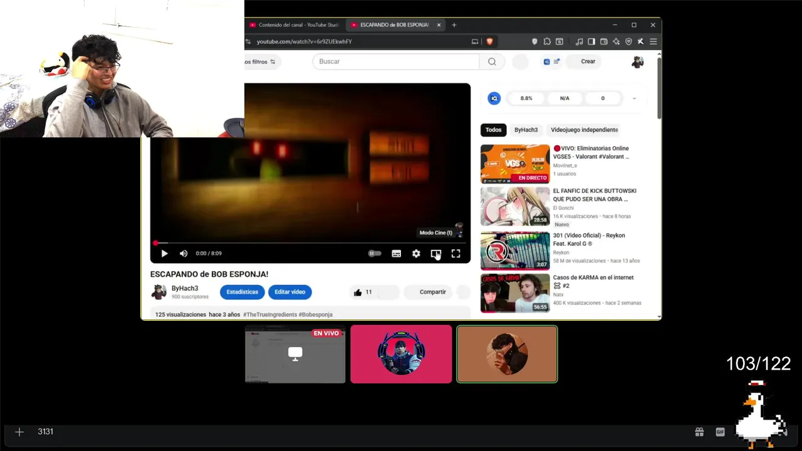Open the ByHach3 channel avatar

159,292
